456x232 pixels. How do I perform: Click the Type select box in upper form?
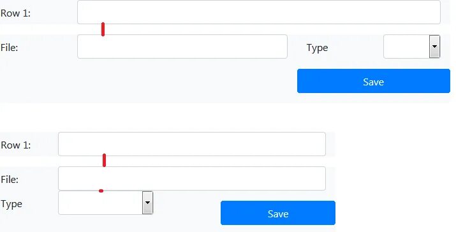pyautogui.click(x=412, y=47)
